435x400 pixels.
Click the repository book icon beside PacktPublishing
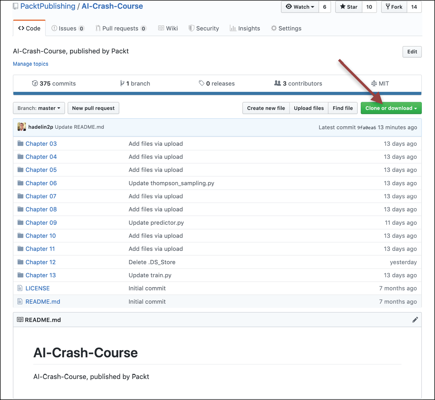[15, 6]
